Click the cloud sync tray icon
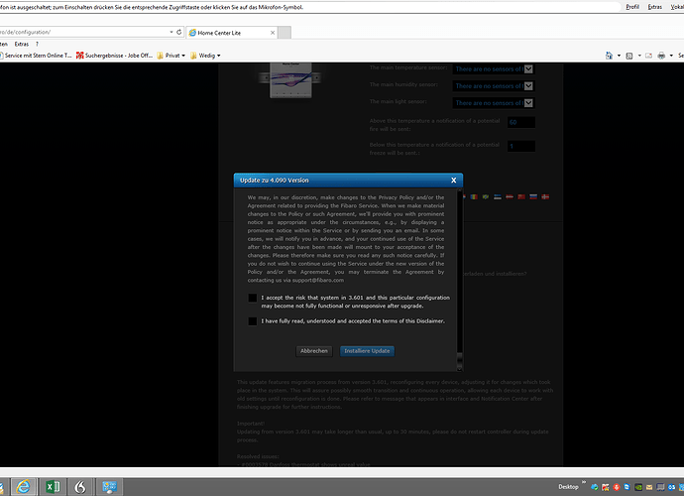Viewport: 684px width, 496px height. [594, 487]
